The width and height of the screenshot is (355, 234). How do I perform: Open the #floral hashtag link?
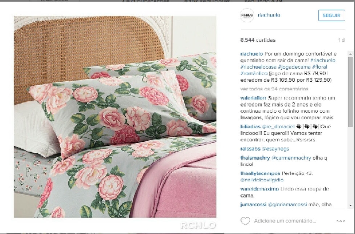pyautogui.click(x=319, y=67)
